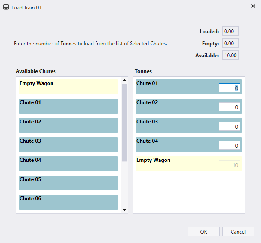Focus the Chute 01 tonnes field
261x243 pixels.
click(229, 88)
